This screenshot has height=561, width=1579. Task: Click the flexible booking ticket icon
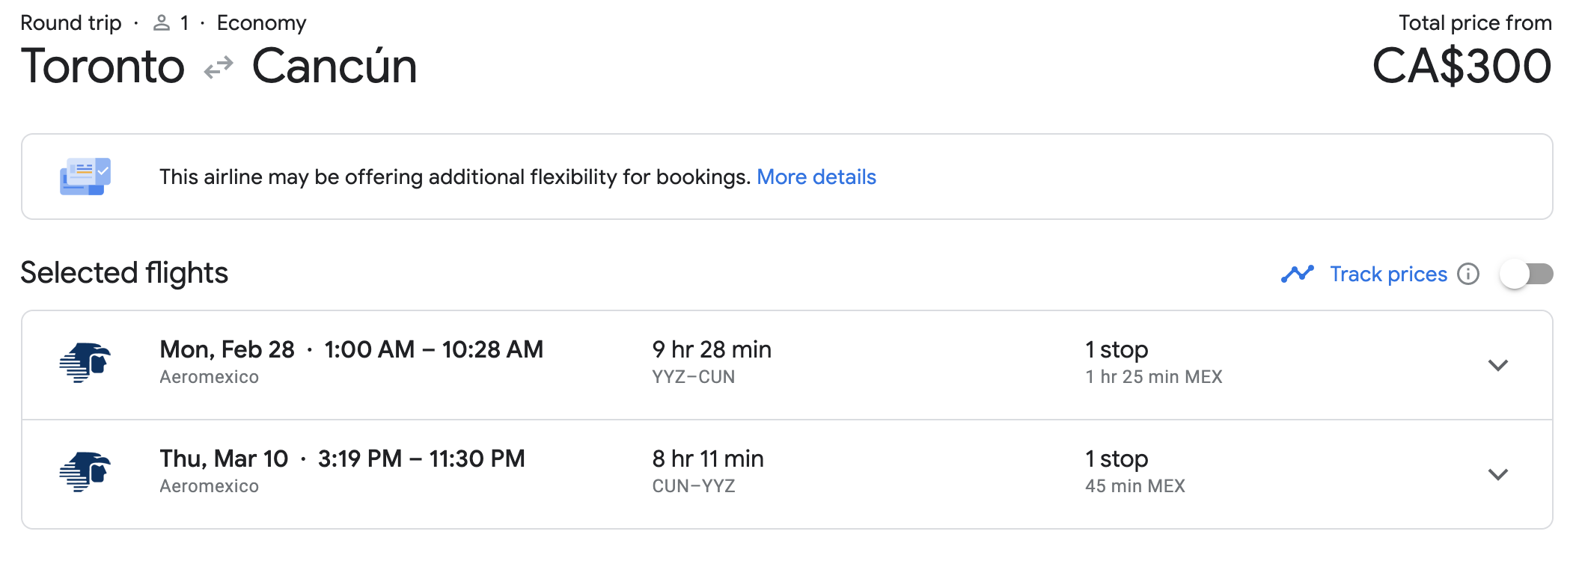pyautogui.click(x=85, y=177)
